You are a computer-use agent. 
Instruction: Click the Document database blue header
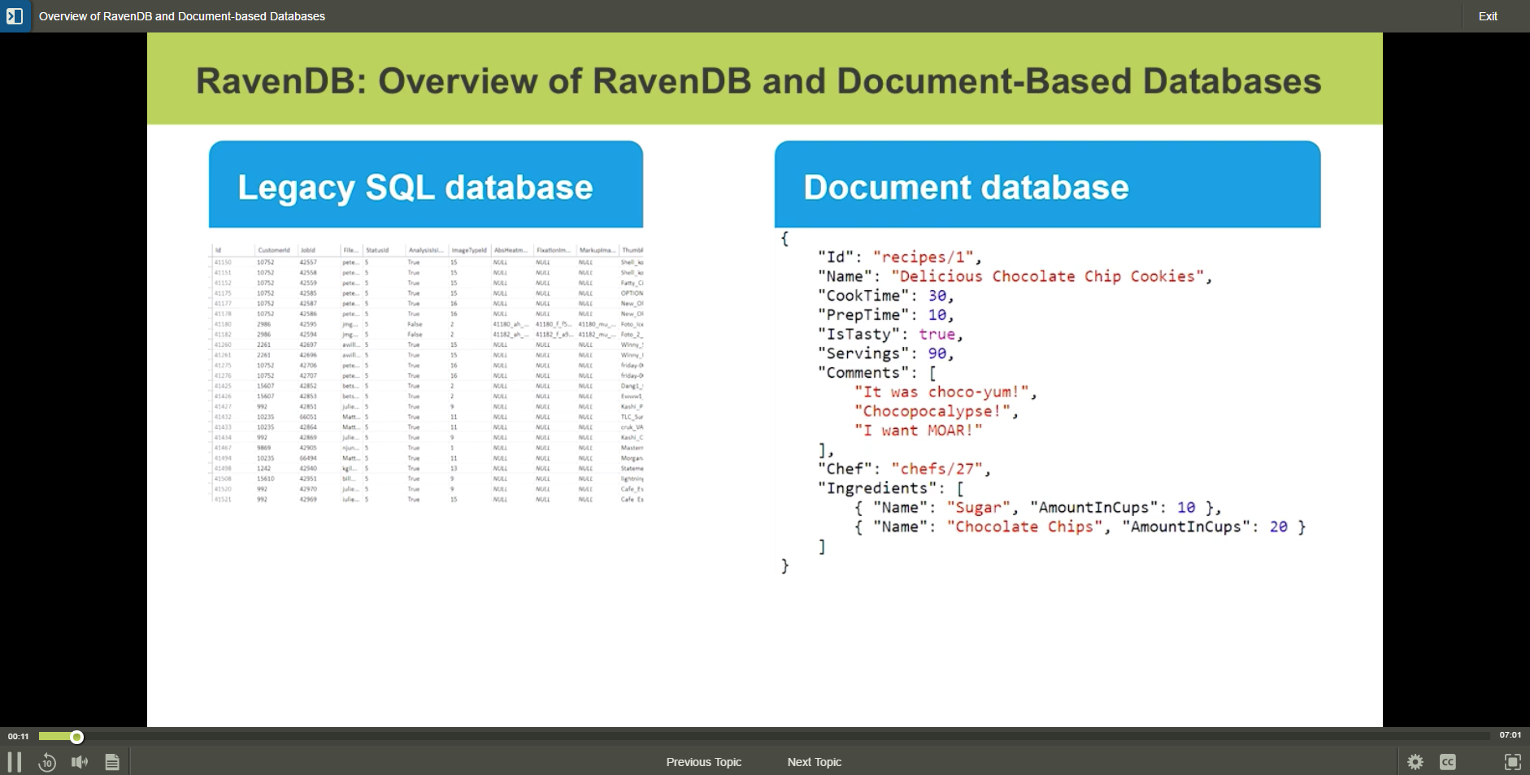pos(1047,185)
